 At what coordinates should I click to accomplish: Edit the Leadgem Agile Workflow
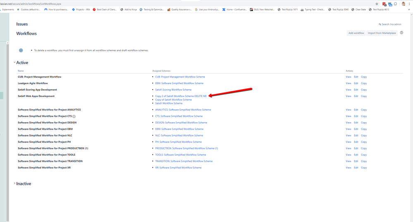point(356,83)
